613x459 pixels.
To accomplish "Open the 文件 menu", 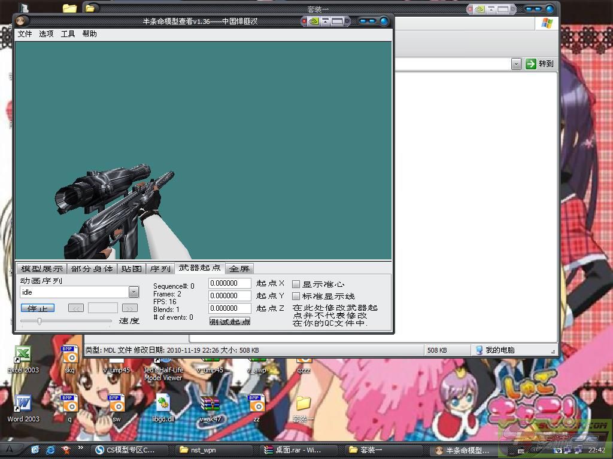I will click(25, 34).
